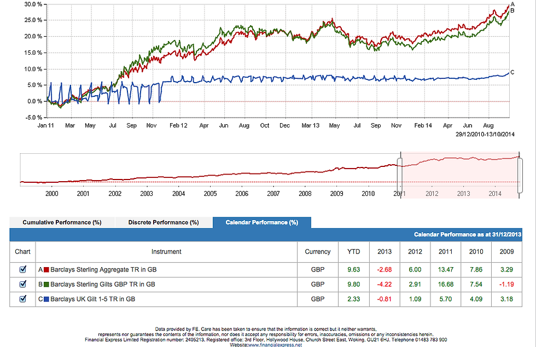Click 2009 value -1.19
The width and height of the screenshot is (536, 347).
click(506, 285)
